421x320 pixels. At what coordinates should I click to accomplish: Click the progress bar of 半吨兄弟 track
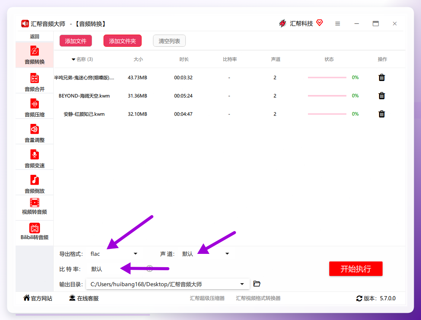click(x=327, y=78)
